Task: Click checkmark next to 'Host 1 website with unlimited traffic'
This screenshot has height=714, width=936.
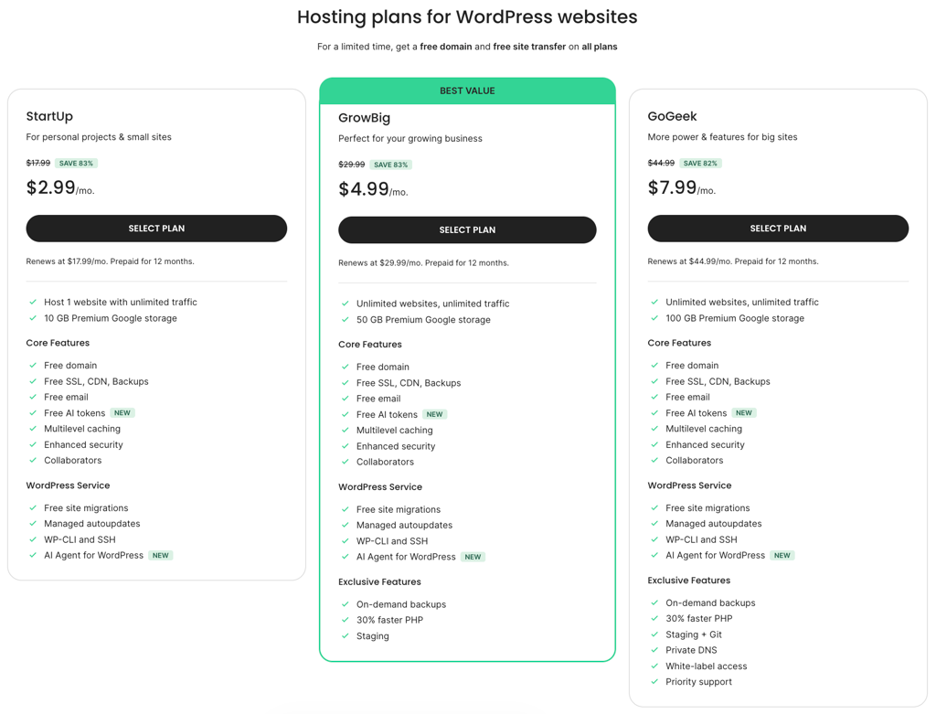Action: [x=33, y=302]
